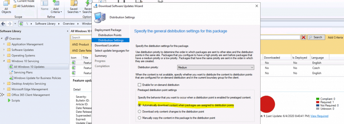The width and height of the screenshot is (344, 124).
Task: Collapse the Windows 10 Servicing folder
Action: click(x=4, y=61)
